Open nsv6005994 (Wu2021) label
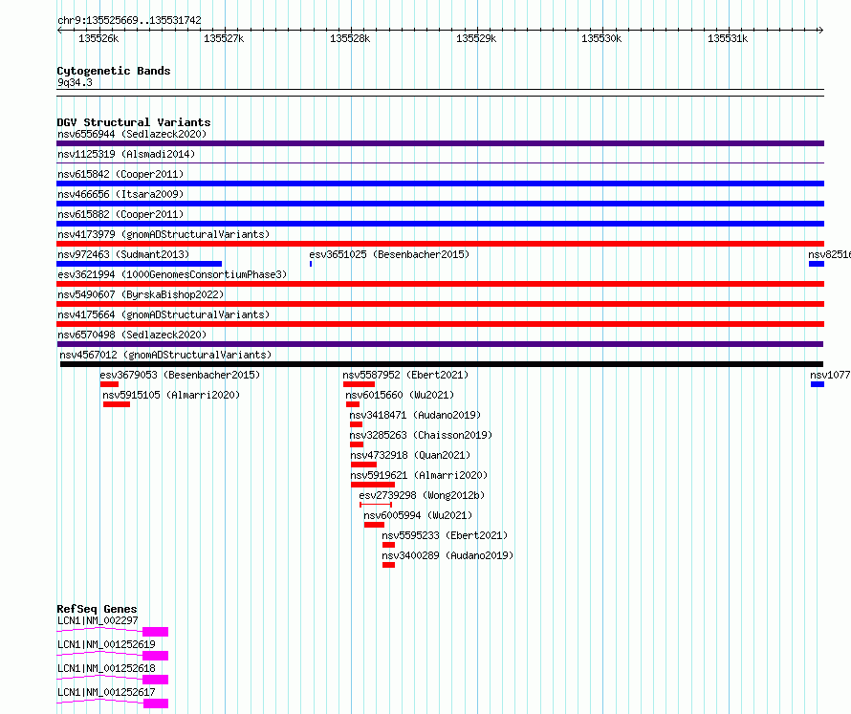 click(x=418, y=515)
